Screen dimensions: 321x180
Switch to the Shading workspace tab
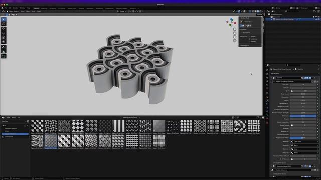81,8
